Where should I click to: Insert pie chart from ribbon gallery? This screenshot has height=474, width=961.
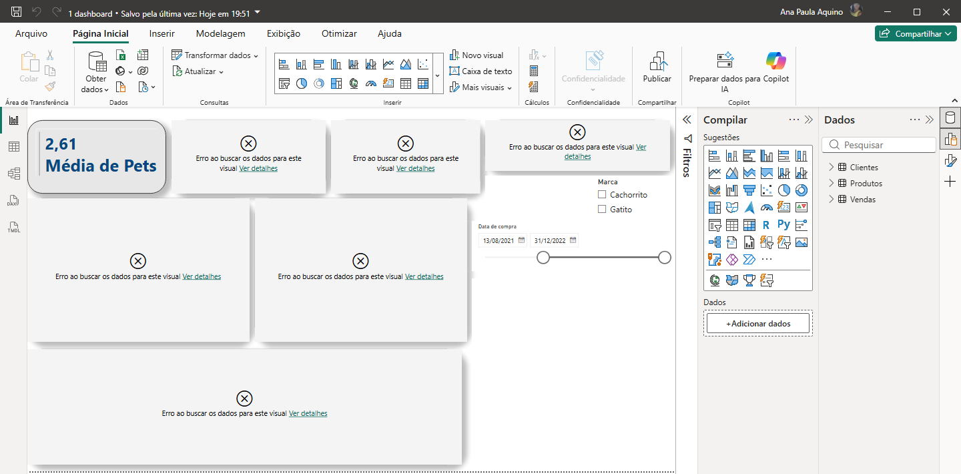(302, 83)
